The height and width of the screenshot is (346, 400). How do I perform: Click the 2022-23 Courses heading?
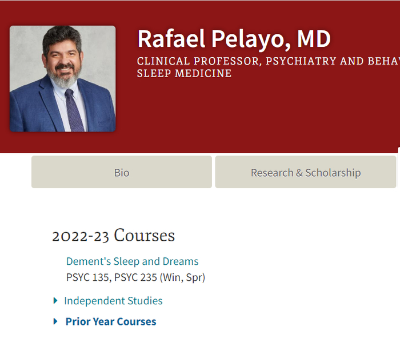click(x=114, y=235)
